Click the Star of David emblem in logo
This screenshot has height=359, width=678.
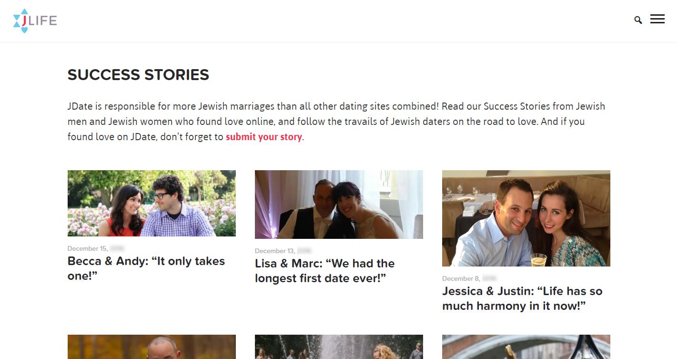[20, 19]
